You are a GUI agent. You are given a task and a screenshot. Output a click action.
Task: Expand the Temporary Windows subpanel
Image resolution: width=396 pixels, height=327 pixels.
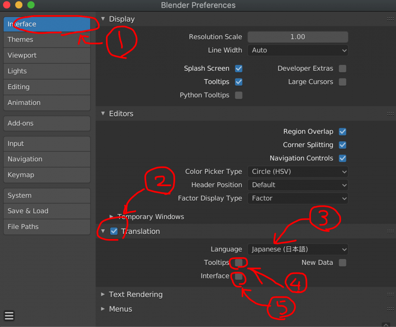111,217
